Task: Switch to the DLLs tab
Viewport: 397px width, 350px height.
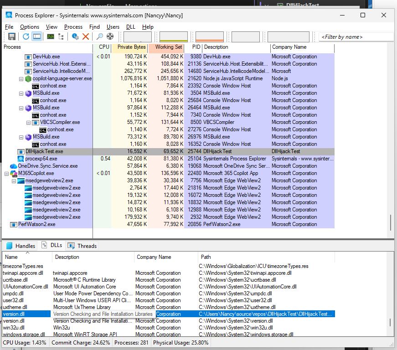Action: click(52, 245)
